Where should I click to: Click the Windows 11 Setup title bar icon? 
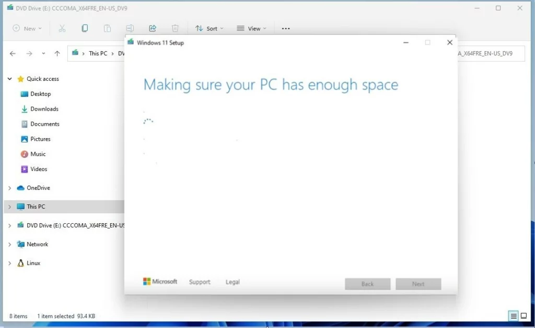130,42
